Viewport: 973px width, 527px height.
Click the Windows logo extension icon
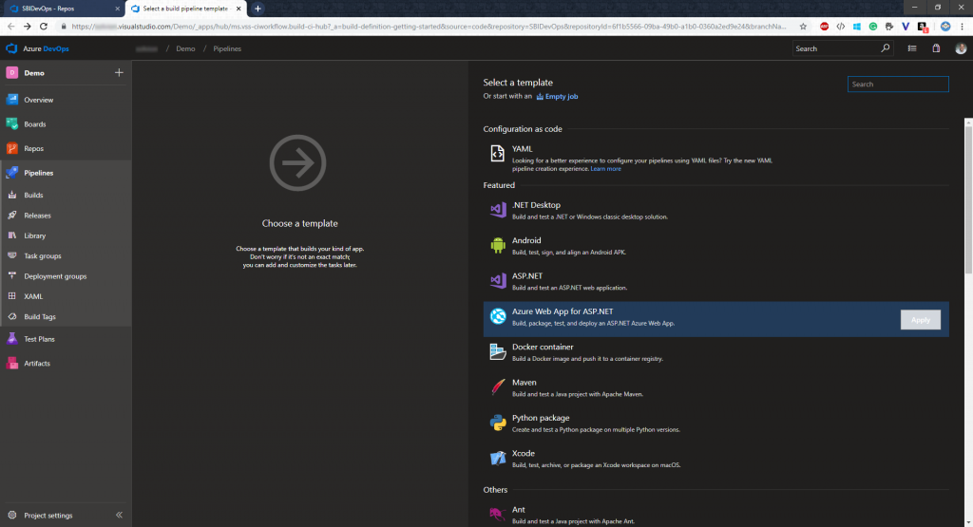856,26
